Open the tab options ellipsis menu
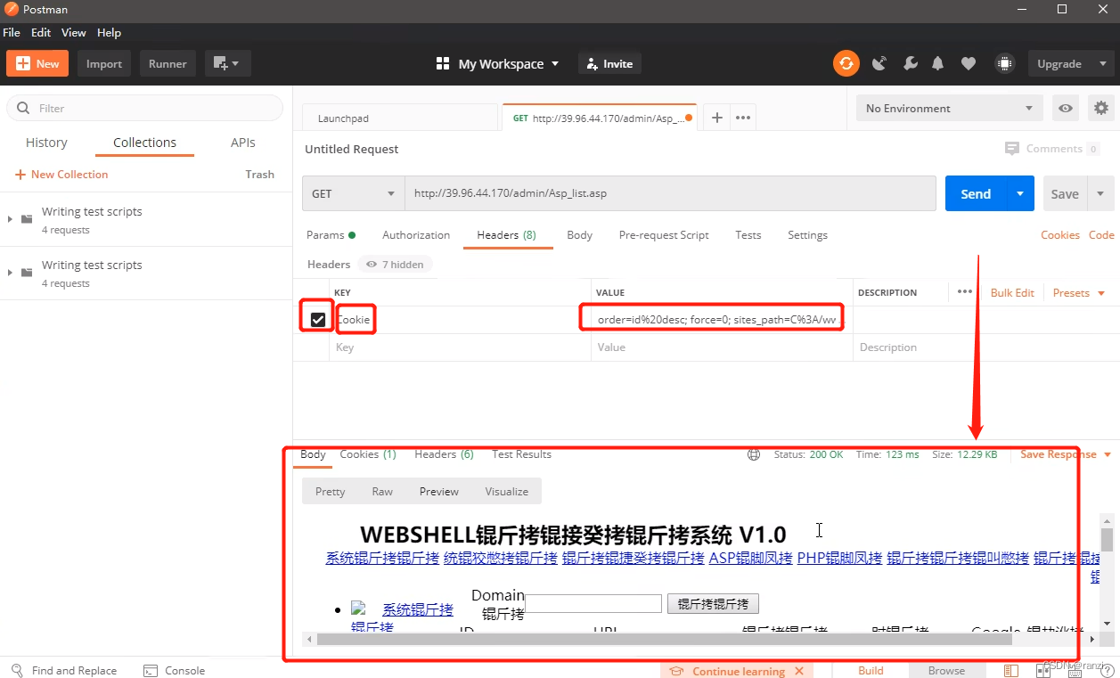This screenshot has height=678, width=1120. coord(743,118)
